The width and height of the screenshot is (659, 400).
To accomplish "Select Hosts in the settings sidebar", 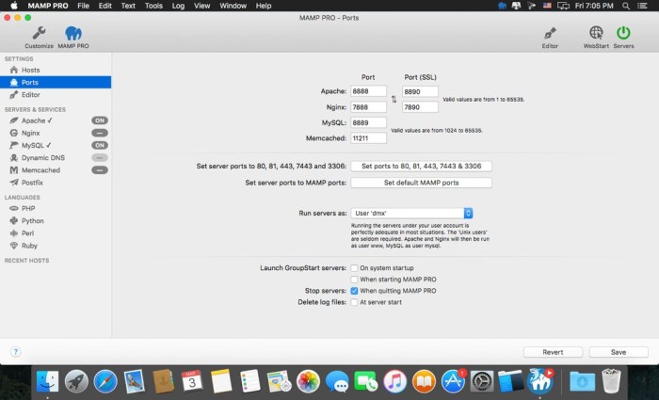I will [x=30, y=71].
